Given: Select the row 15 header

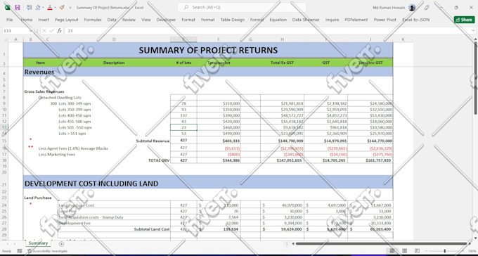Looking at the screenshot, I should (x=4, y=141).
